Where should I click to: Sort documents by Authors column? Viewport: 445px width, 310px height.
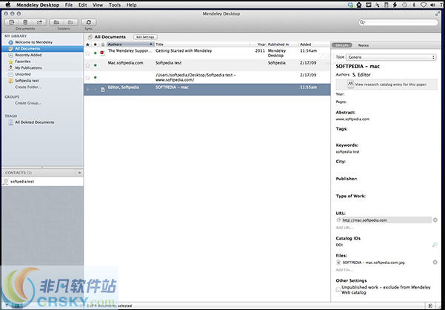[130, 44]
